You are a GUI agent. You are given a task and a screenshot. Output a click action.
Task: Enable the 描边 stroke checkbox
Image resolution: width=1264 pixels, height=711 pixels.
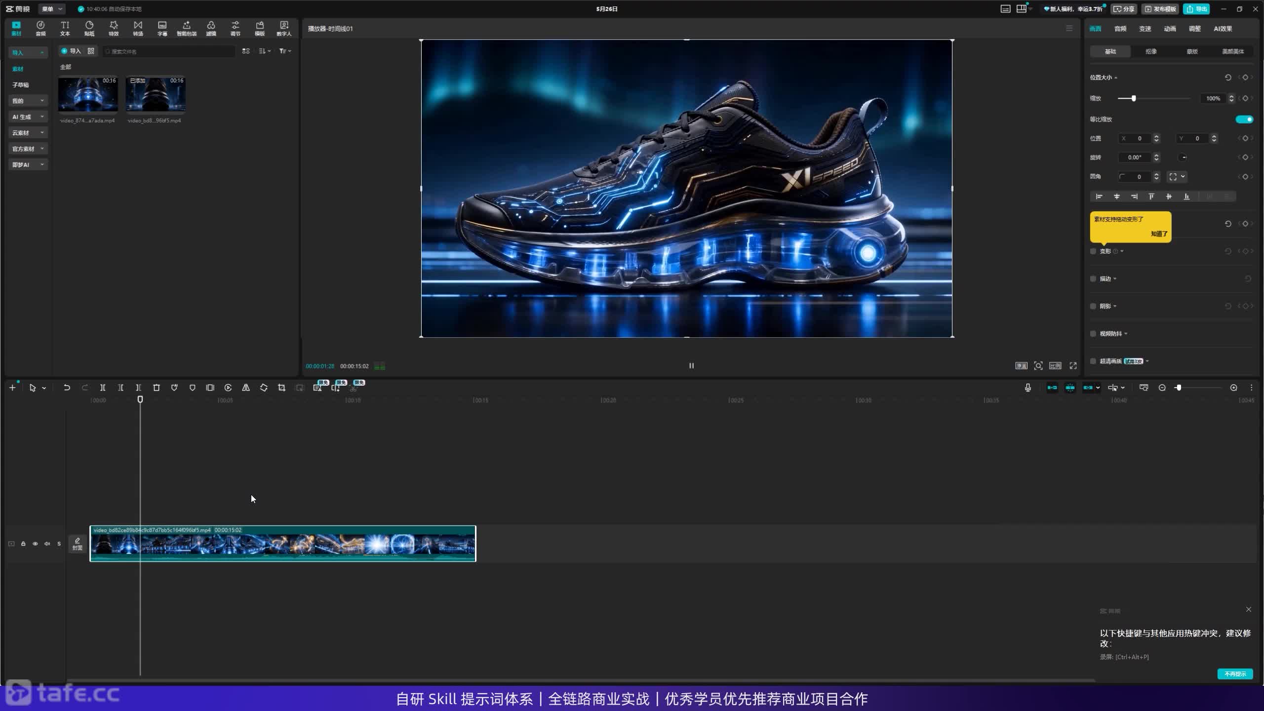click(1093, 279)
